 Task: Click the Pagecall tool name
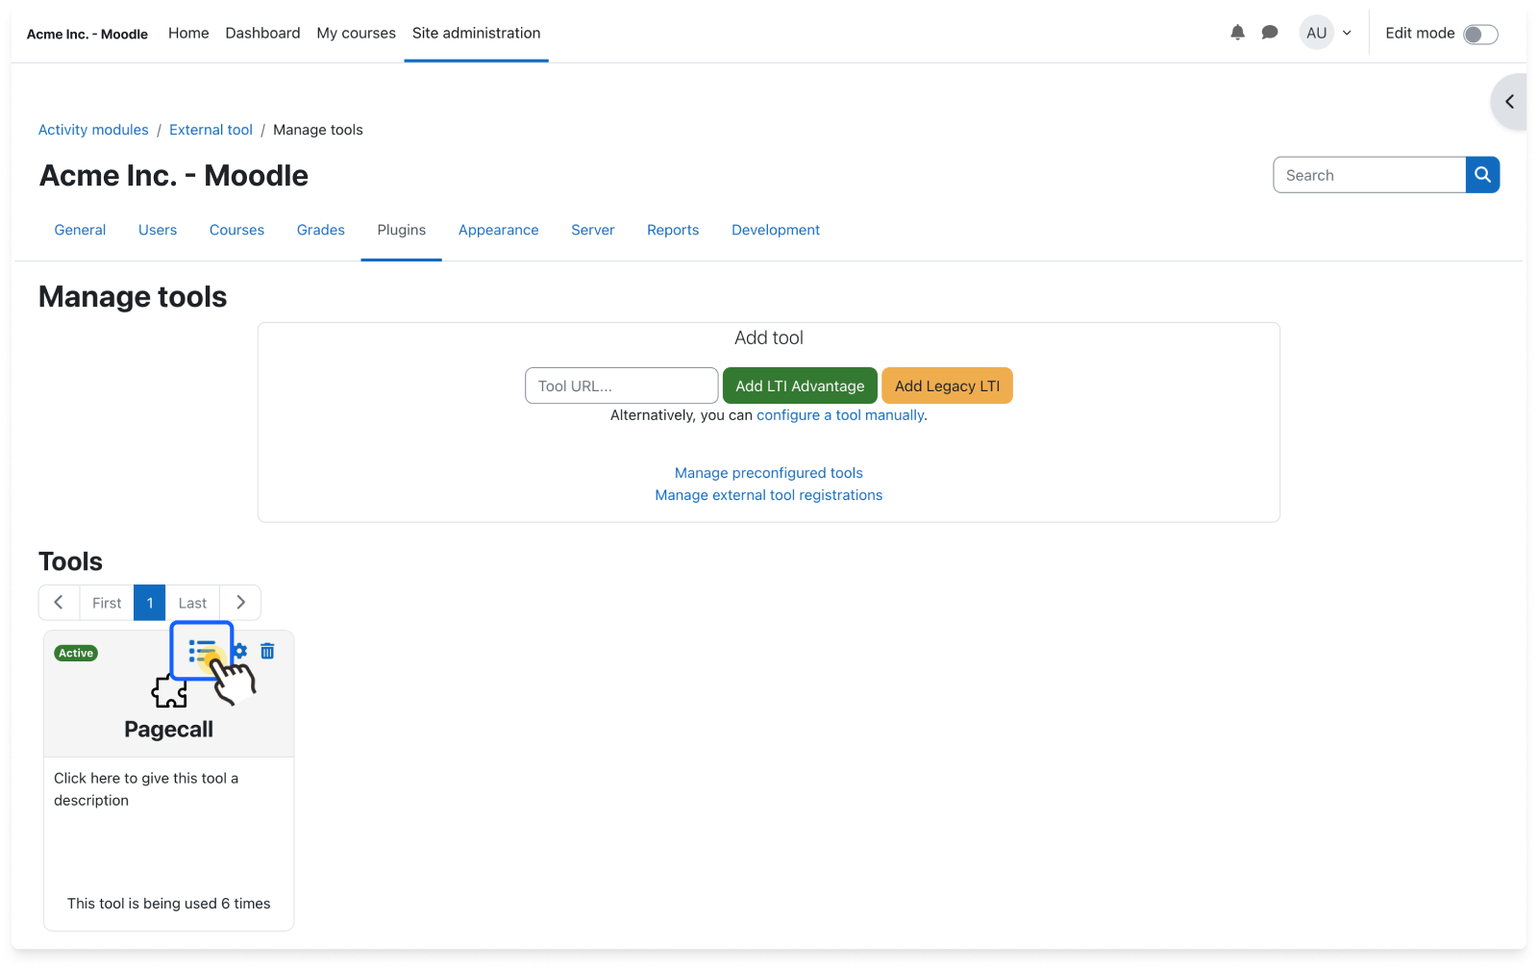[x=168, y=730]
